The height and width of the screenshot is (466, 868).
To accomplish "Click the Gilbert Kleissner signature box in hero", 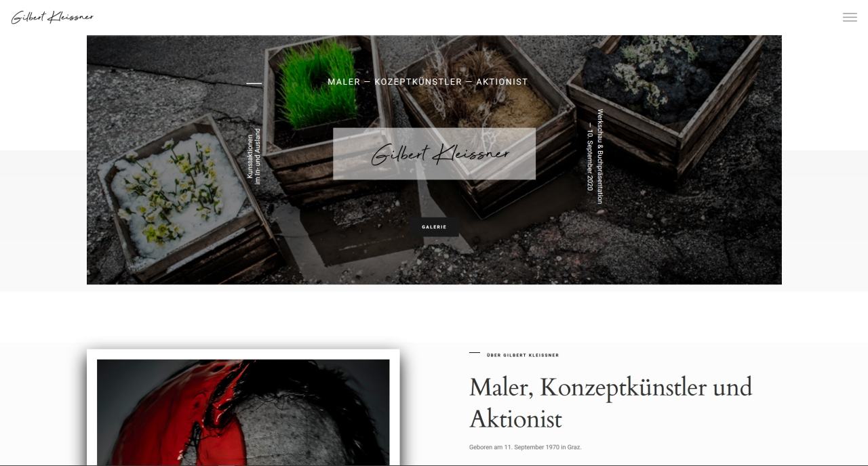I will [x=434, y=154].
